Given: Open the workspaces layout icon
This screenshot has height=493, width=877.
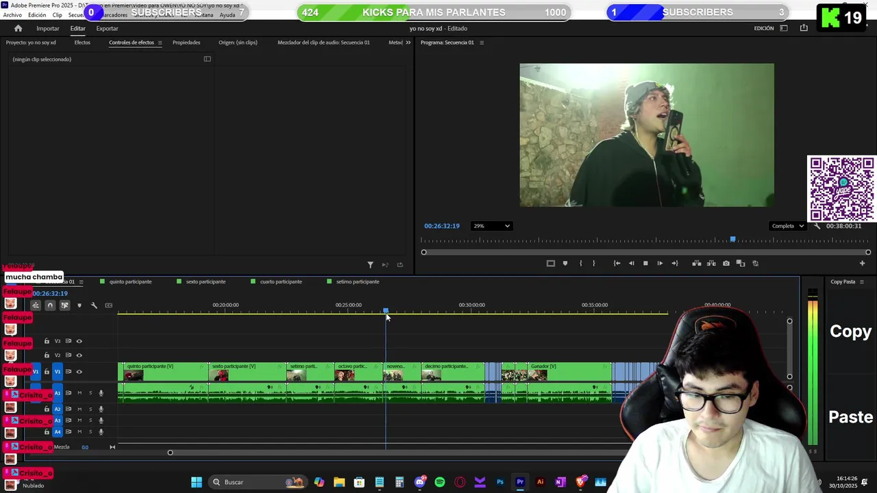Looking at the screenshot, I should (784, 28).
